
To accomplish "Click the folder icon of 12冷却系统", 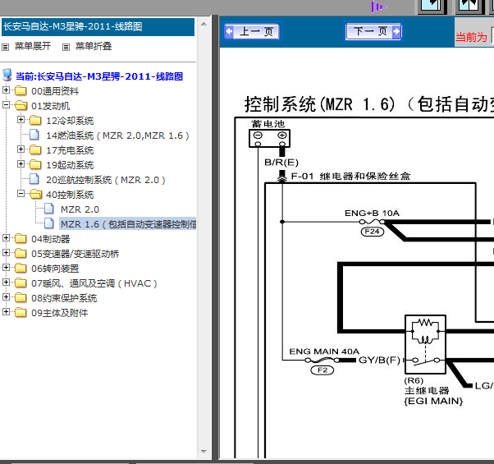I will [35, 121].
